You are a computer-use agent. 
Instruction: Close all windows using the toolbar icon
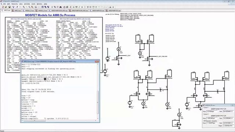(x=48, y=7)
